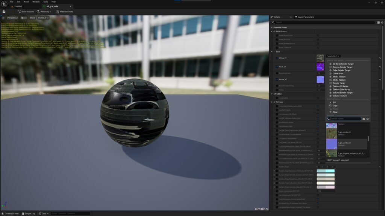Disable the Normal_VT parameter checkbox
Screen dimensions: 385x216
click(277, 79)
